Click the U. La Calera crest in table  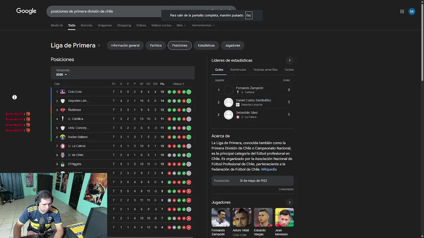63,146
